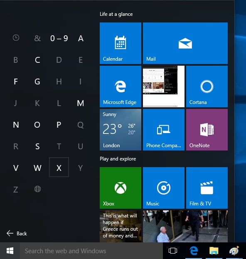Open the Mail tile
The image size is (246, 259).
click(x=185, y=43)
